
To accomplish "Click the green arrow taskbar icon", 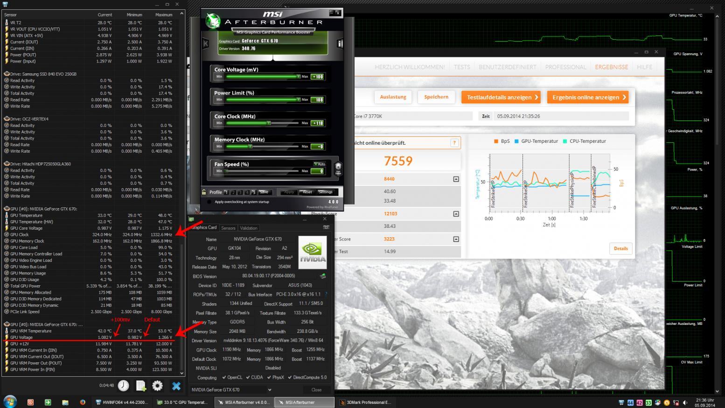I will [x=48, y=402].
